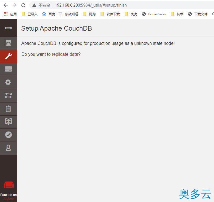Open the Documentation book icon
Viewport: 214px width, 202px height.
click(8, 122)
